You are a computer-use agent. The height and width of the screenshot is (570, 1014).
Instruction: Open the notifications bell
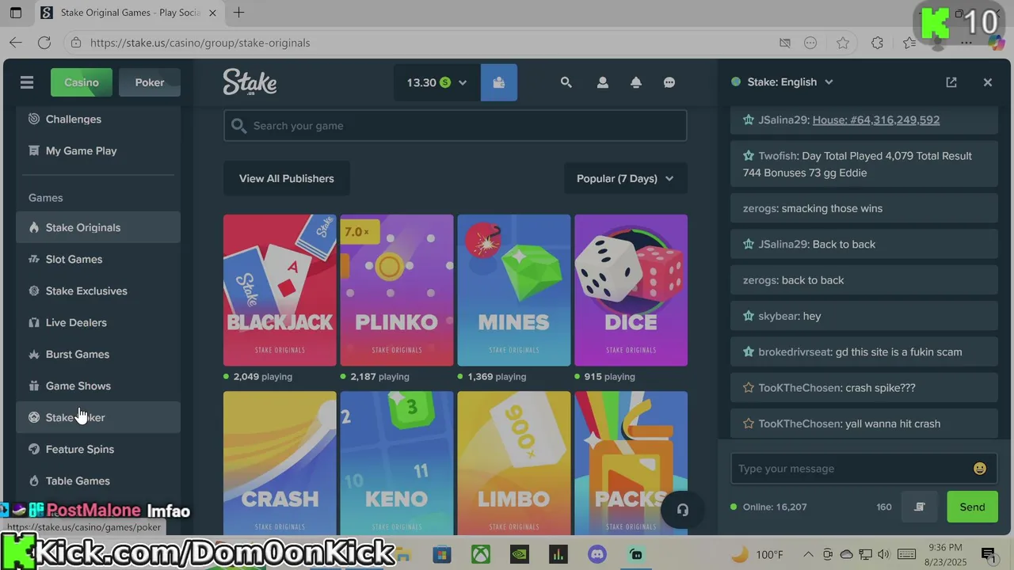point(636,82)
